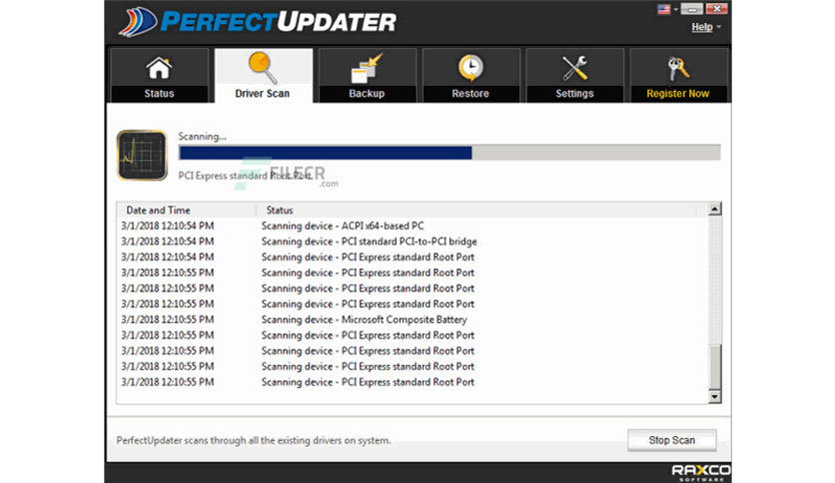Select the Driver Scan tab label

click(x=263, y=94)
